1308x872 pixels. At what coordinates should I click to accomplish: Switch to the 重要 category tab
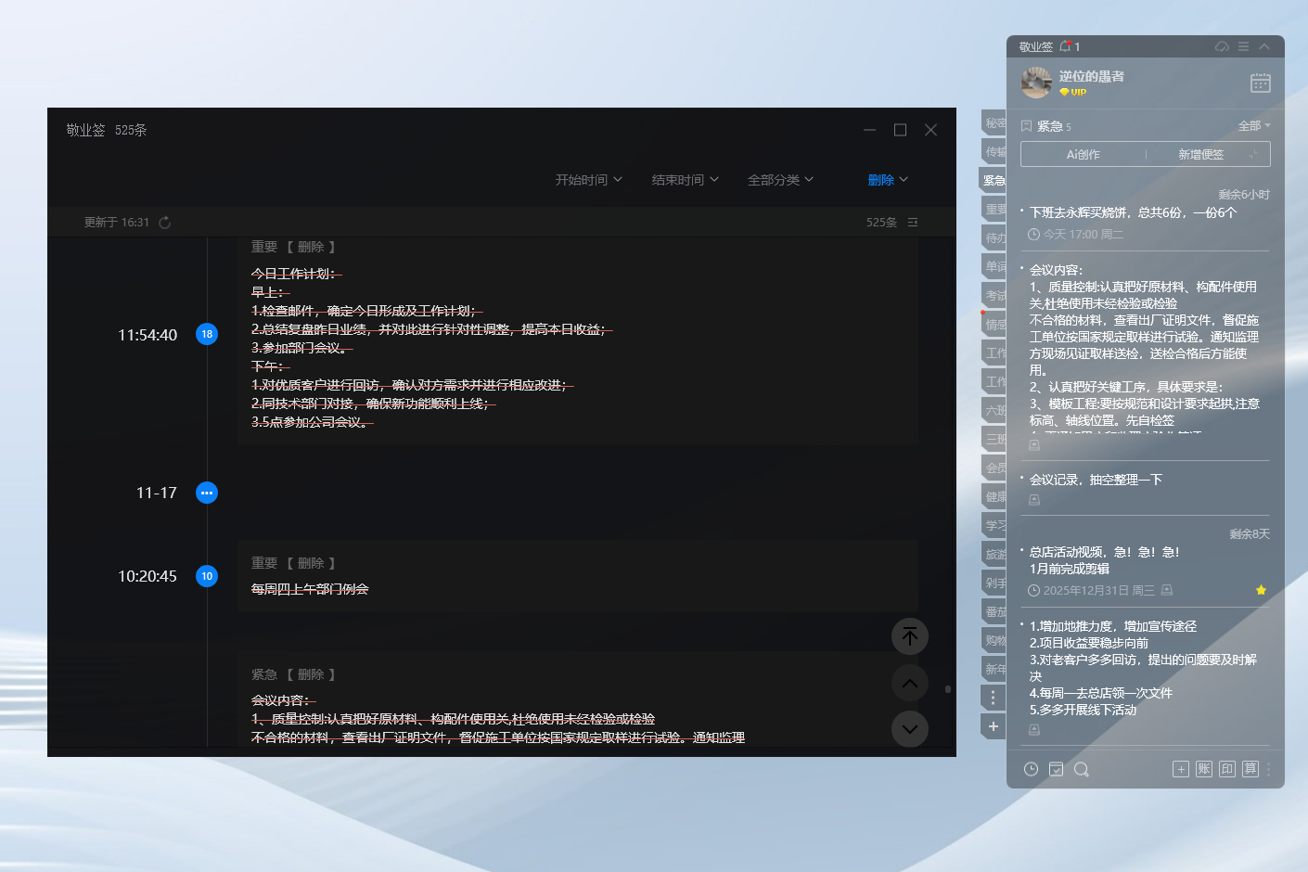[x=993, y=209]
